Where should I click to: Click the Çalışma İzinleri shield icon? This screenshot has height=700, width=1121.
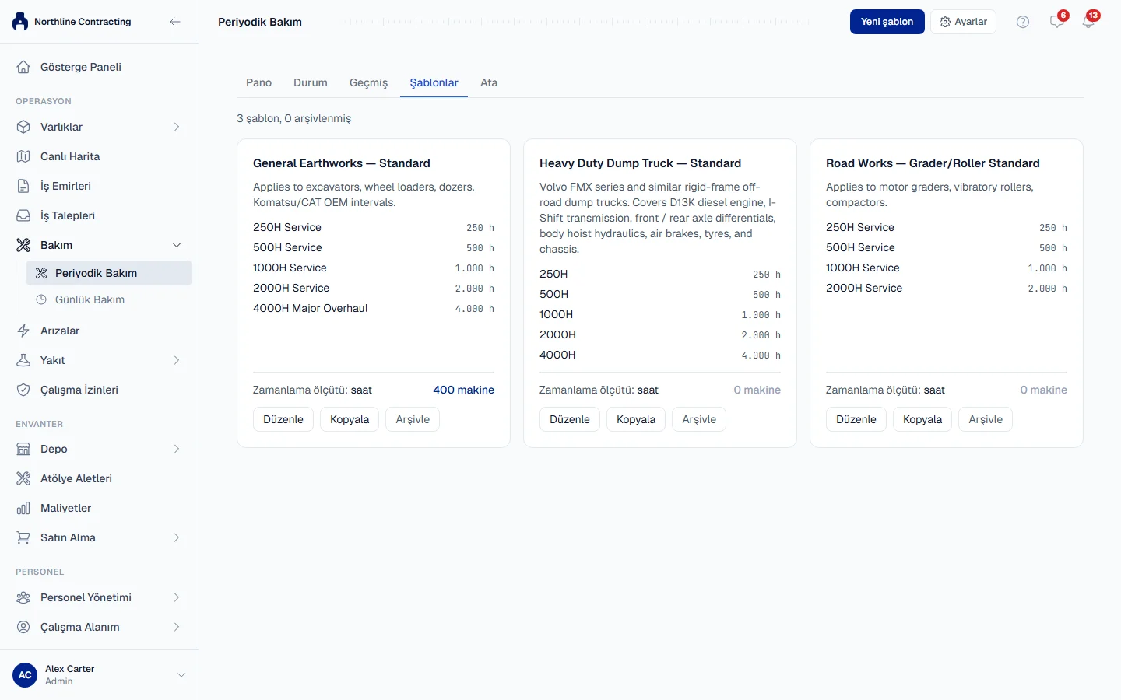tap(23, 390)
